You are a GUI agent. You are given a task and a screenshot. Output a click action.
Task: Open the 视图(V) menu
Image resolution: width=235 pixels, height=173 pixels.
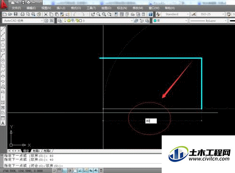[46, 8]
